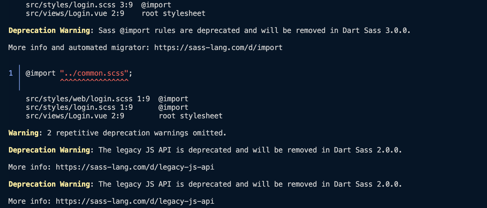Click the "../common.scss" import string
Viewport: 487px width, 208px height.
[94, 73]
